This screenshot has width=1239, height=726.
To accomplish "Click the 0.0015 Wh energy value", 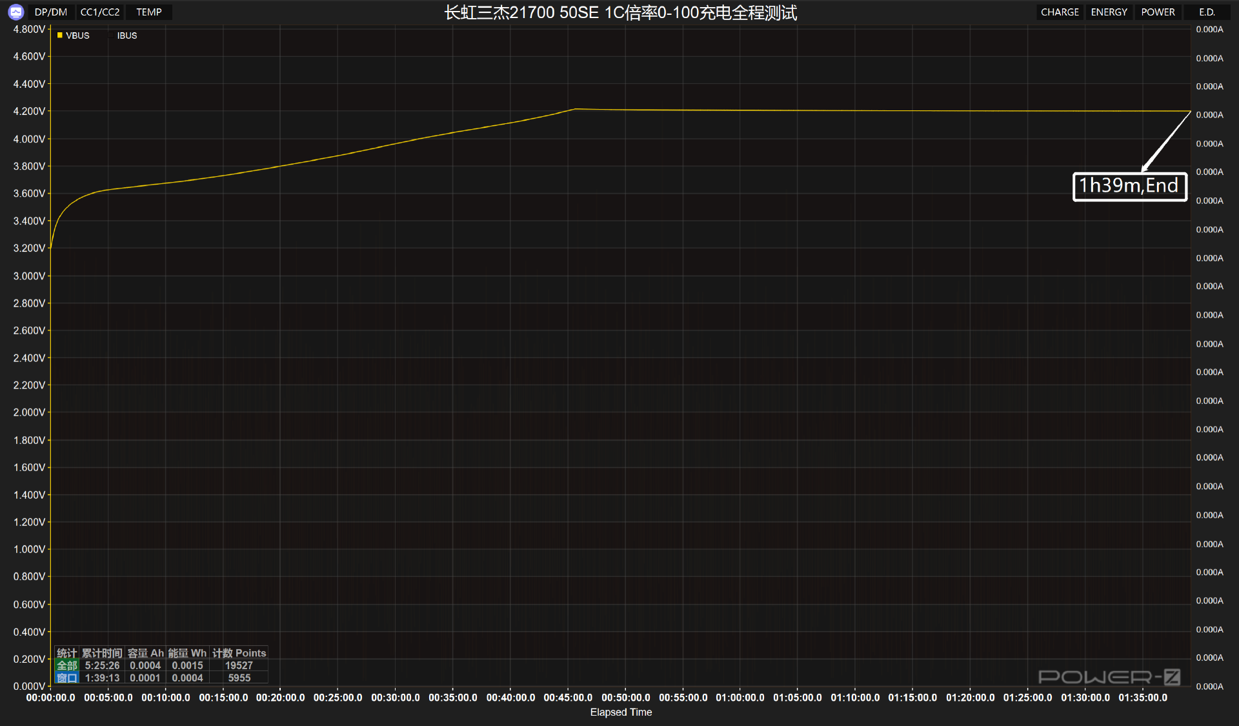I will [187, 665].
